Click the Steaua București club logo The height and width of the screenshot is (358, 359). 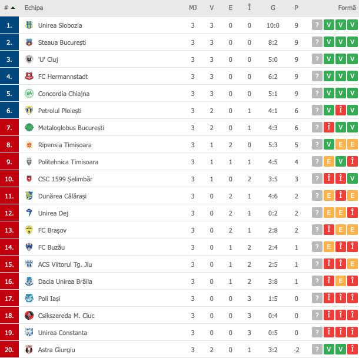pos(29,42)
